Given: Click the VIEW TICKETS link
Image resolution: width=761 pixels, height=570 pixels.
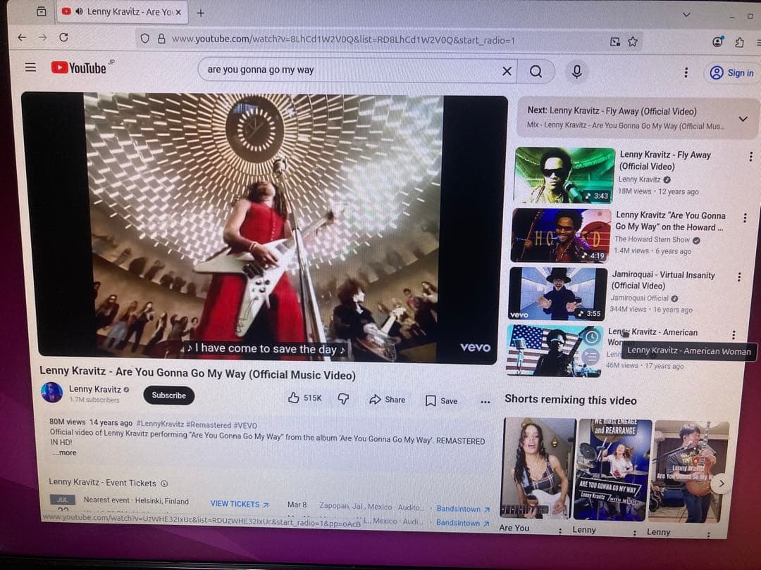Looking at the screenshot, I should [240, 504].
